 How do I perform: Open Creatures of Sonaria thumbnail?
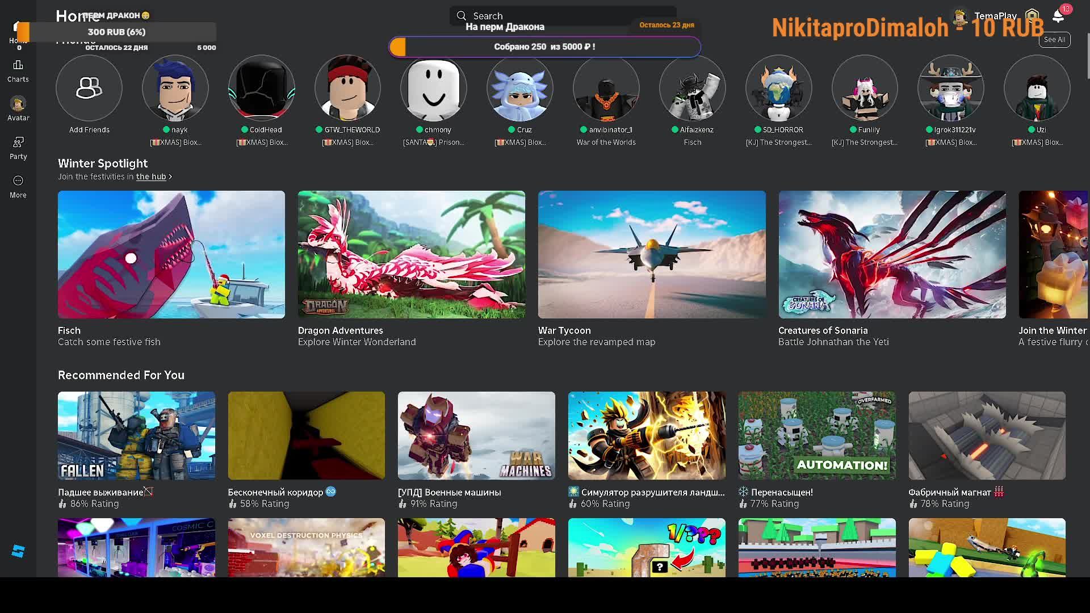point(892,254)
